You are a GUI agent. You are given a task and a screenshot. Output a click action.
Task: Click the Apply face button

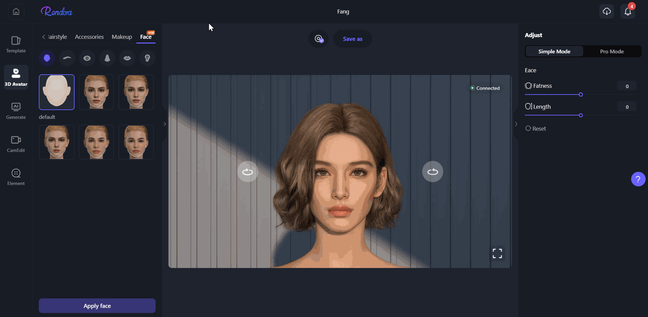coord(97,306)
